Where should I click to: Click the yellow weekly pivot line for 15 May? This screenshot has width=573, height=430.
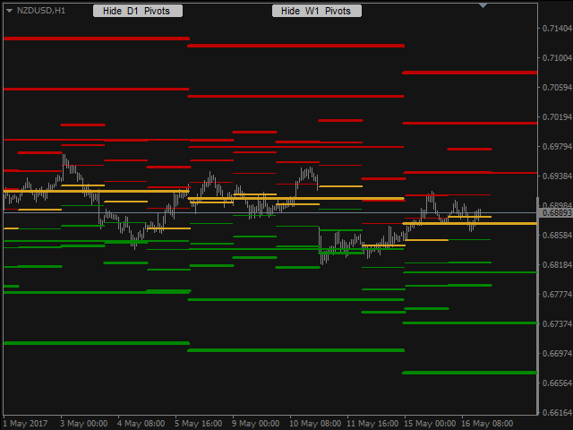(x=469, y=223)
